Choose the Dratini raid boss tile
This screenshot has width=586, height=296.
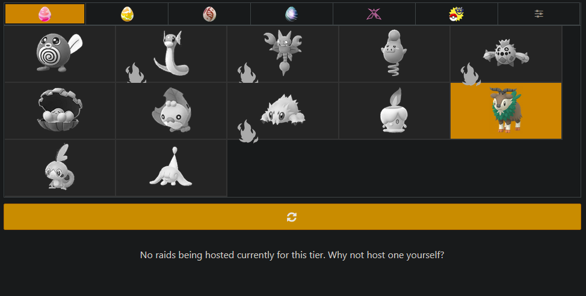point(171,54)
